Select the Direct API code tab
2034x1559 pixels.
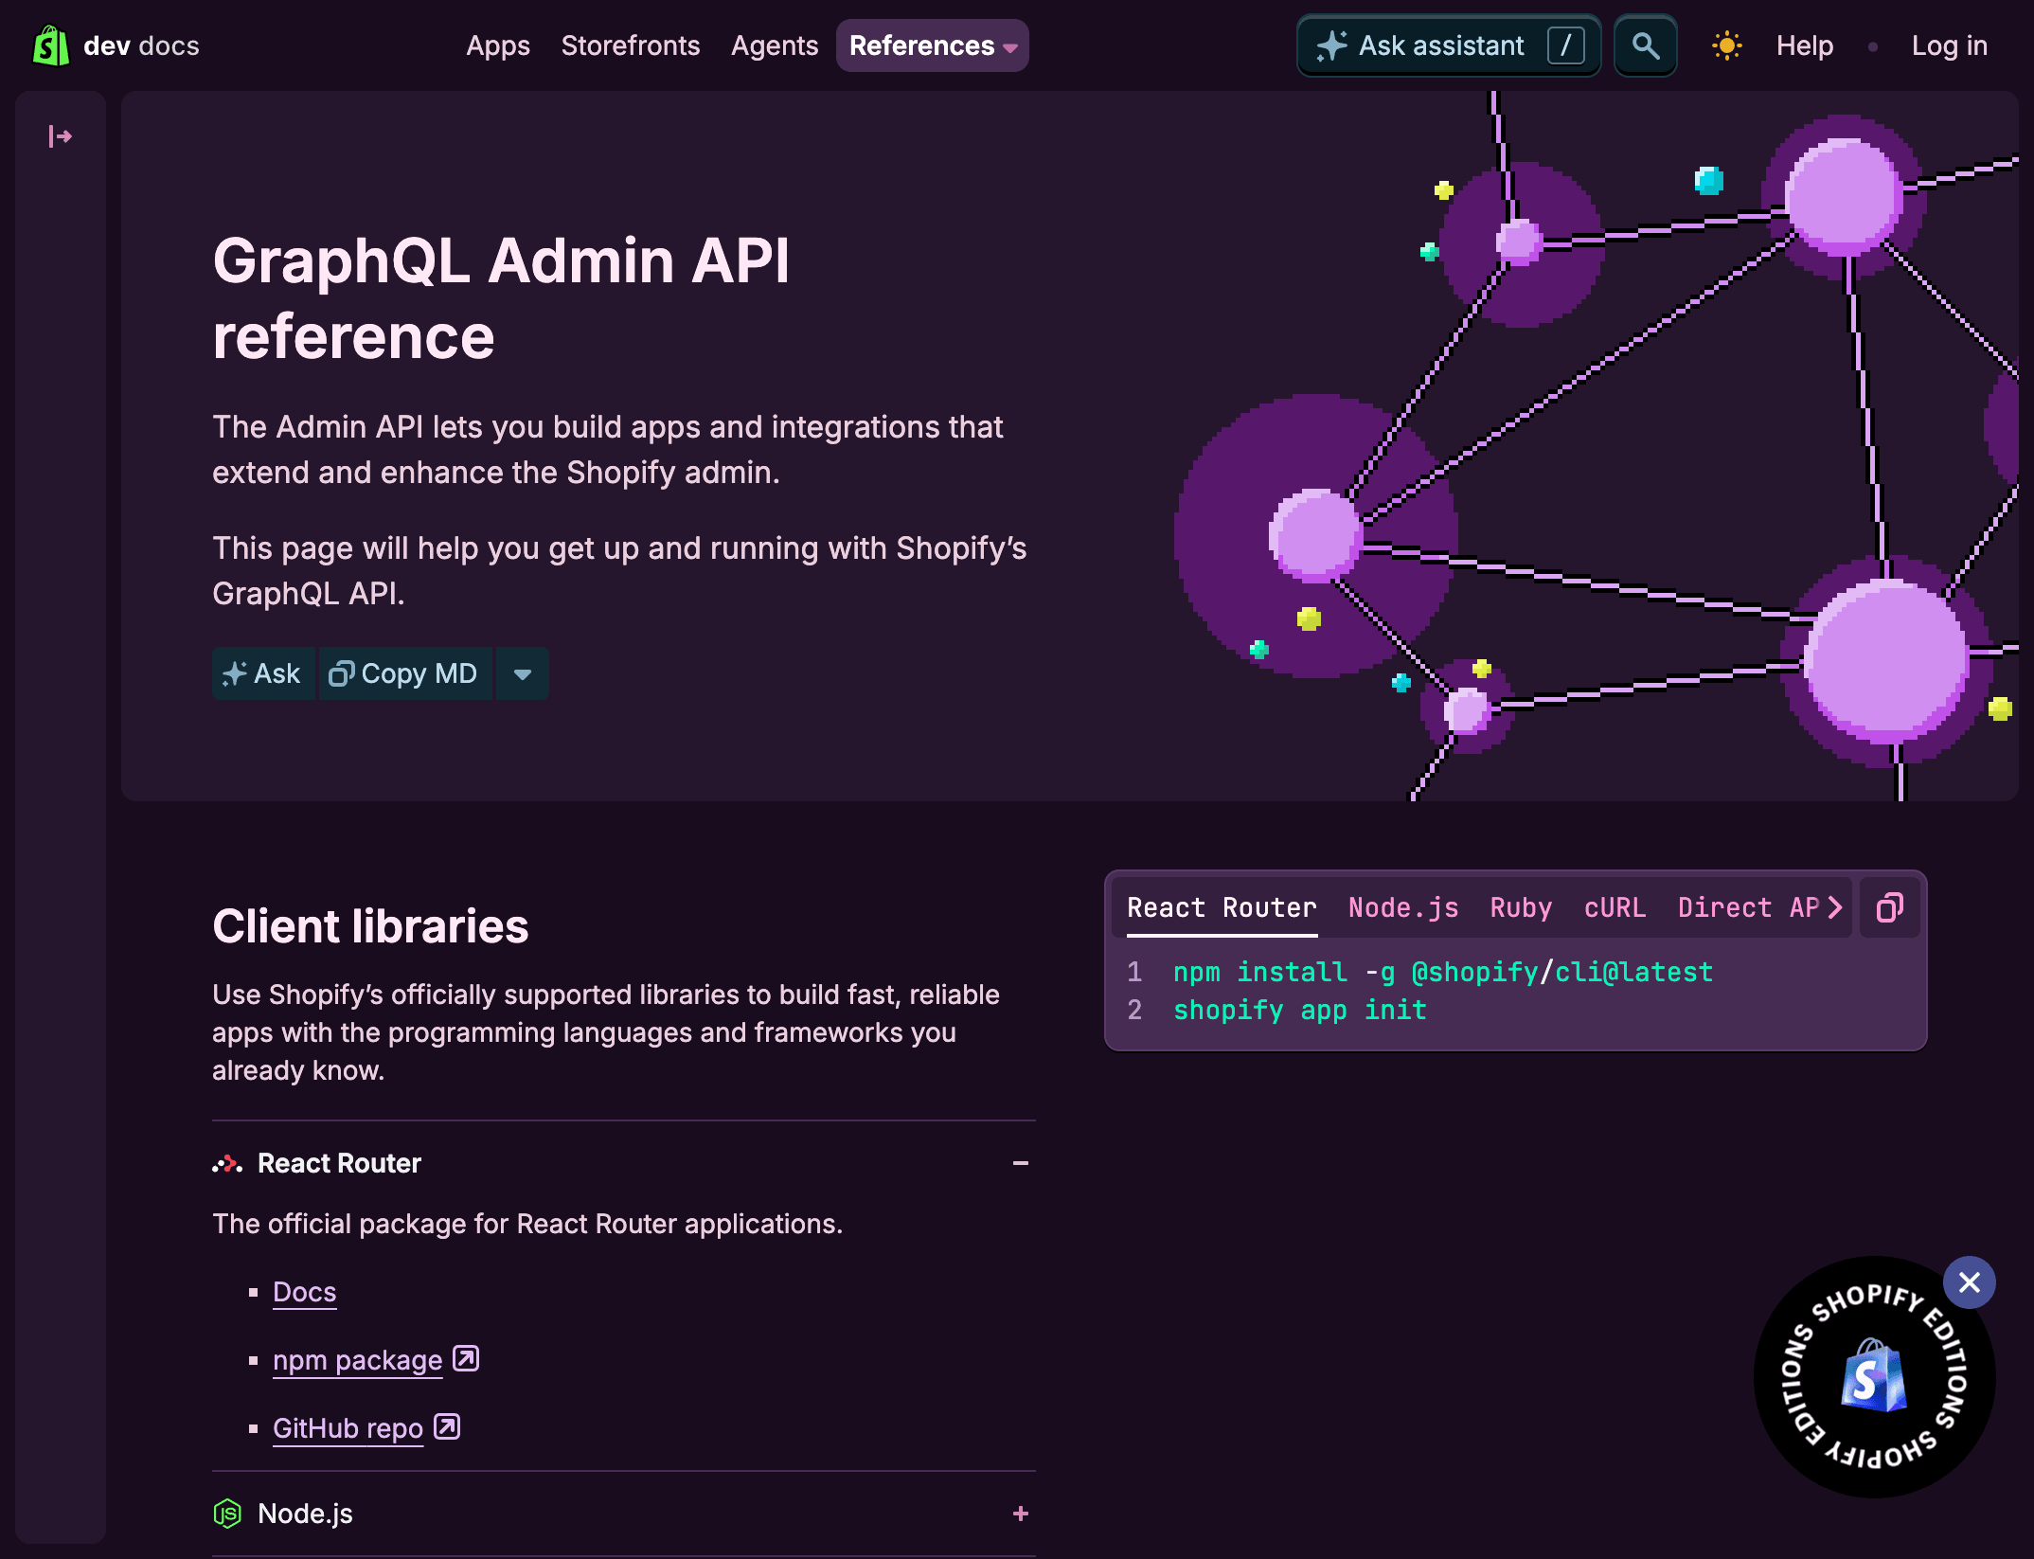(x=1748, y=907)
